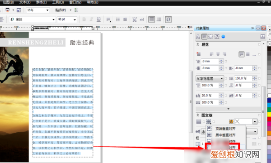Viewport: 271px width, 163px height.
Task: Align paragraph right in docker
Action: (224, 54)
